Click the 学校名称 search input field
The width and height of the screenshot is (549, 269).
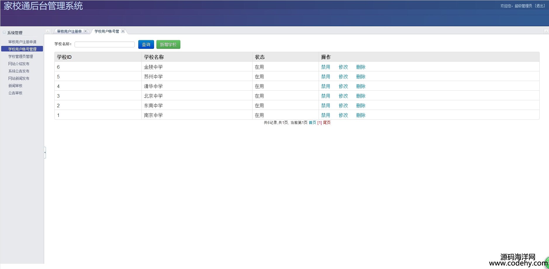point(104,44)
